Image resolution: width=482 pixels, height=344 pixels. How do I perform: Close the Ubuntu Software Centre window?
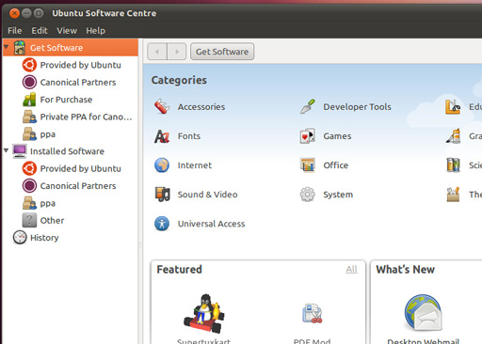click(14, 13)
